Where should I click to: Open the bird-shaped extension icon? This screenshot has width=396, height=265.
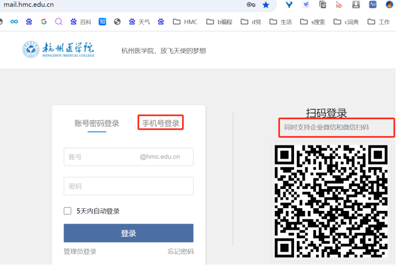306,5
